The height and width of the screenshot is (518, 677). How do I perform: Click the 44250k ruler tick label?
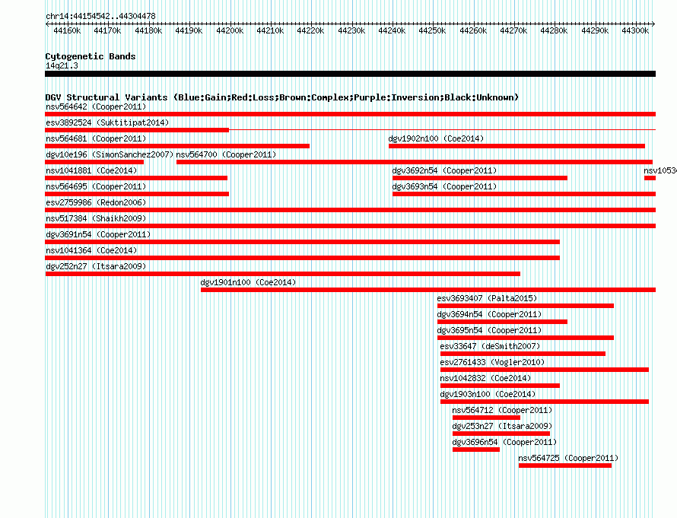[432, 30]
